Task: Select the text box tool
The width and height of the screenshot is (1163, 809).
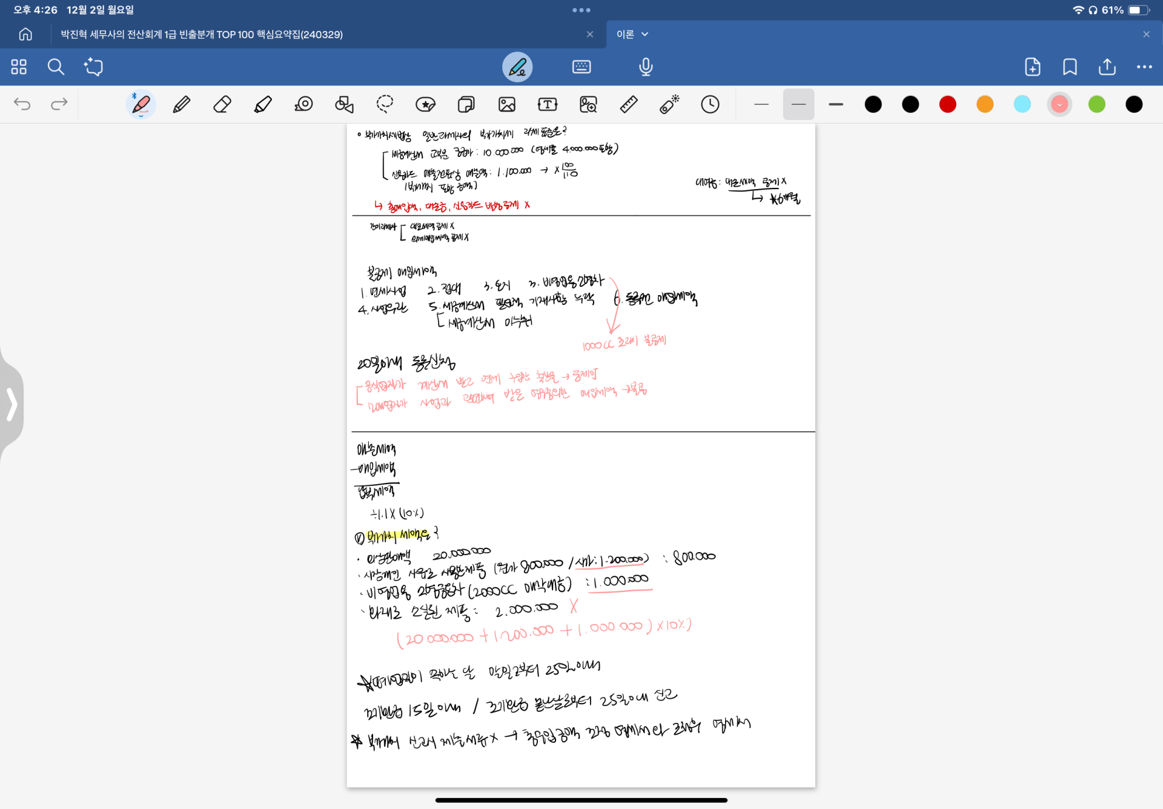Action: (x=548, y=104)
